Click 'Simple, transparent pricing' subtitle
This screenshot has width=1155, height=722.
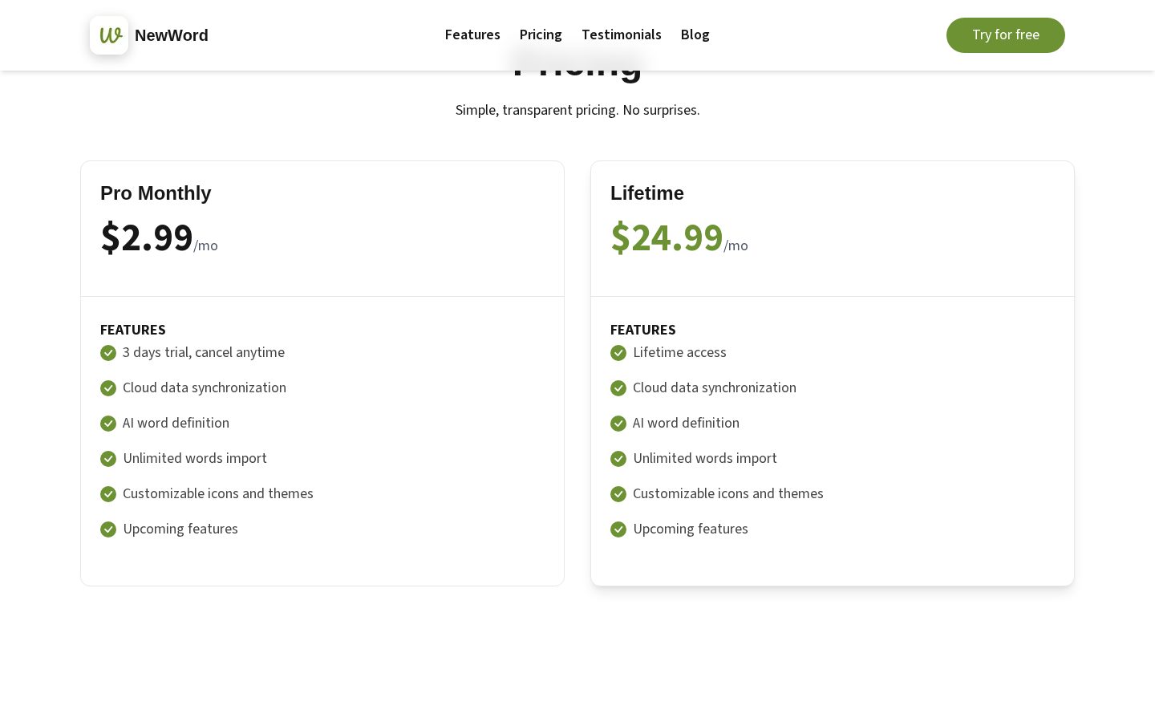pyautogui.click(x=577, y=110)
